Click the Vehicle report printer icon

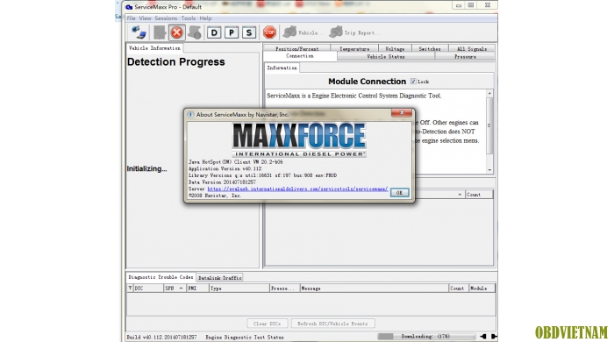[x=289, y=32]
